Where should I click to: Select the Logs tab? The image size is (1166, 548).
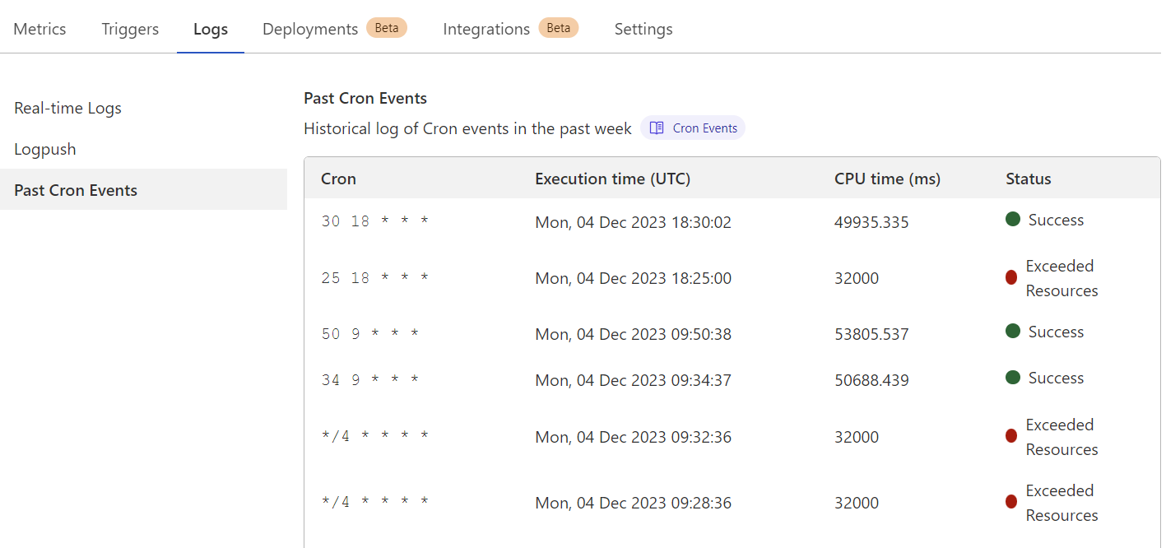[211, 29]
